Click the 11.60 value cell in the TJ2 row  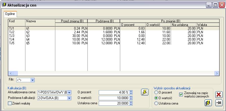coord(158,32)
